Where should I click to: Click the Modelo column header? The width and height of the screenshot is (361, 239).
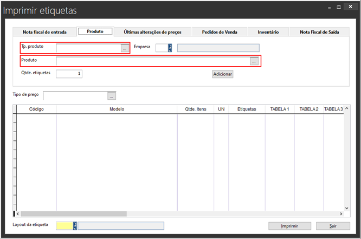117,109
